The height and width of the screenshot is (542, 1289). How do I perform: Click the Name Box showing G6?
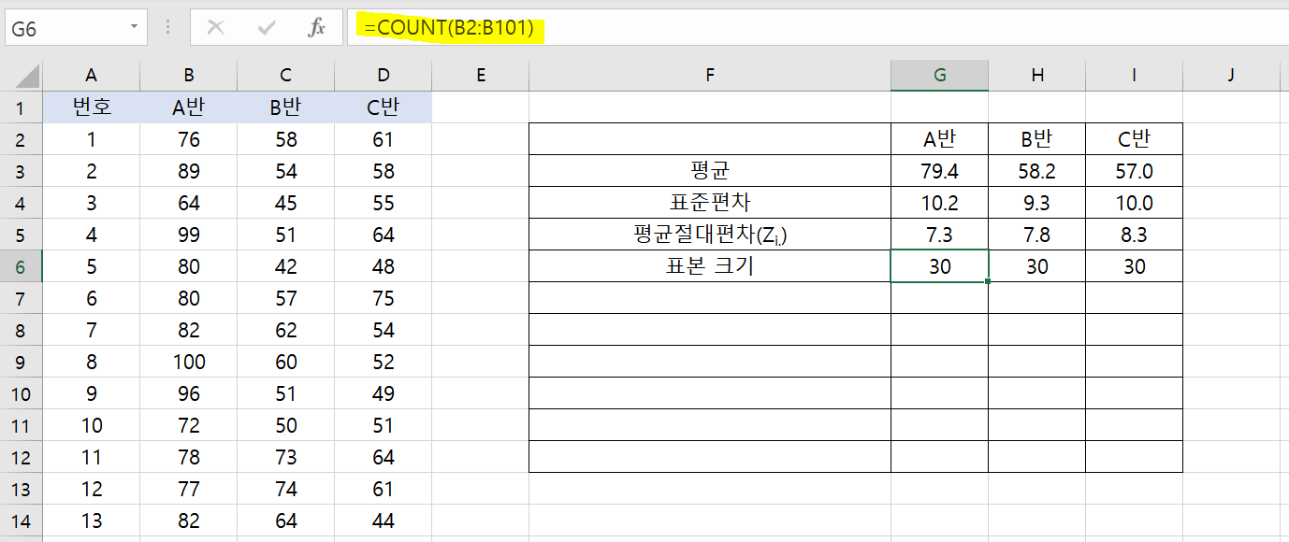point(65,28)
